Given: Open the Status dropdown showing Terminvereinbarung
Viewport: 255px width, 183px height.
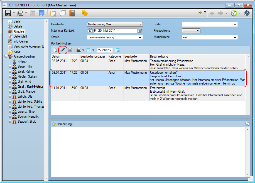Looking at the screenshot, I should [x=140, y=37].
